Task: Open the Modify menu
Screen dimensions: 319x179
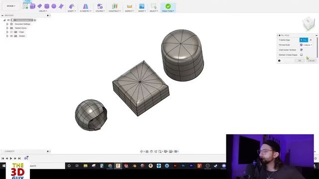Action: click(x=72, y=11)
